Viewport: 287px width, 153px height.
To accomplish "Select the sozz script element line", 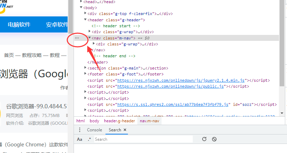I will 182,104.
